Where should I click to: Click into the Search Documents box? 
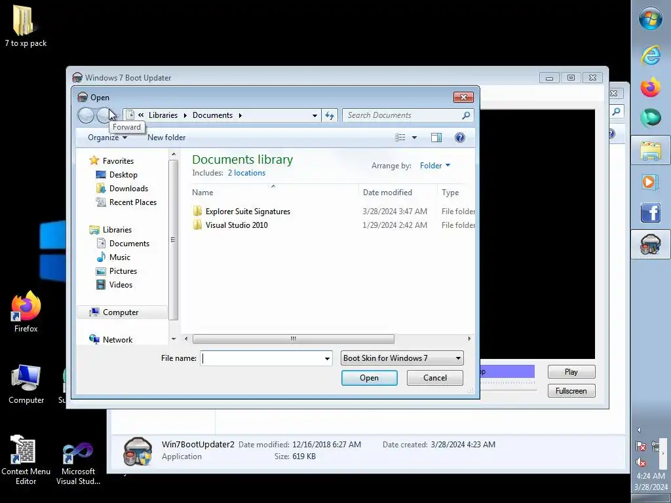point(402,115)
